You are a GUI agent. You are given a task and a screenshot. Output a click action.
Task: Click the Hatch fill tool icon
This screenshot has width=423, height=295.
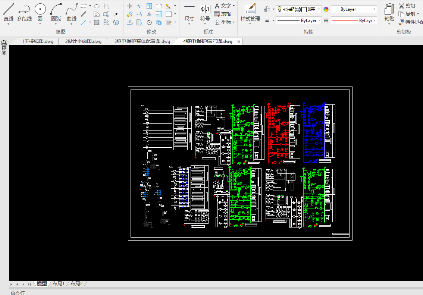[97, 22]
